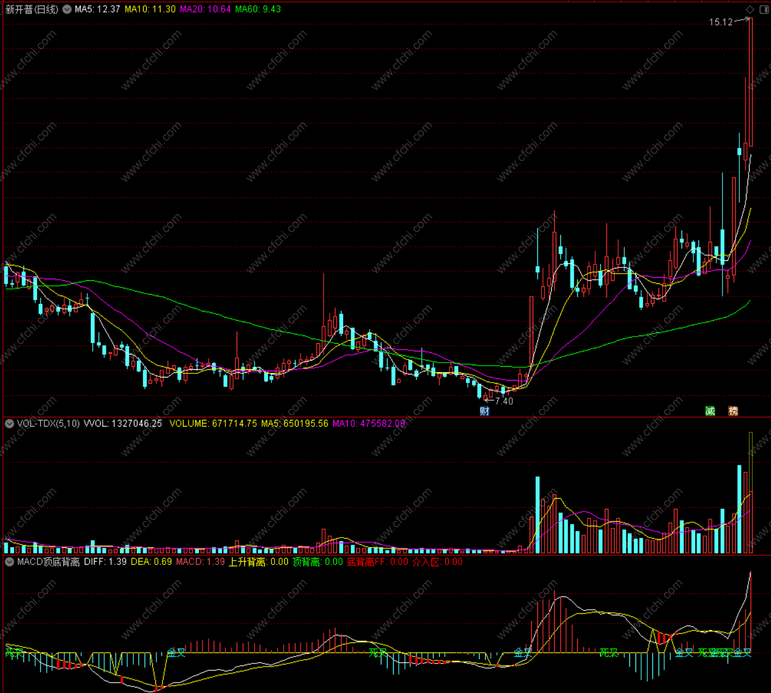Click the MA20: 10.64 label
Screen dimensions: 771x693
205,9
